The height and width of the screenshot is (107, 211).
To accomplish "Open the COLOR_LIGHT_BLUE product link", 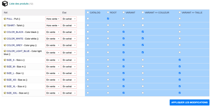I will click(18, 51).
